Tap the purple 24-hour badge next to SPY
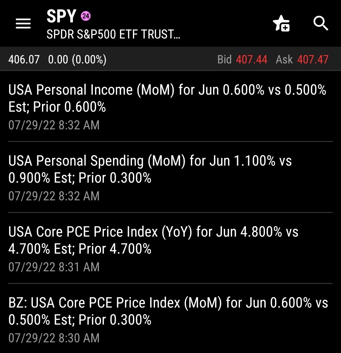Screen dimensions: 341x353 click(86, 16)
